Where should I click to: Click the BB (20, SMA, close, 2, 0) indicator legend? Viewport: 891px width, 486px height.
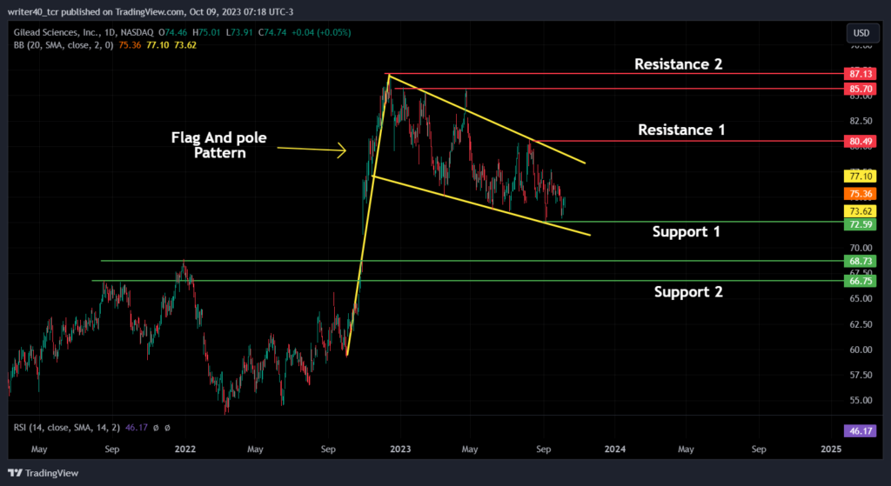[x=64, y=45]
